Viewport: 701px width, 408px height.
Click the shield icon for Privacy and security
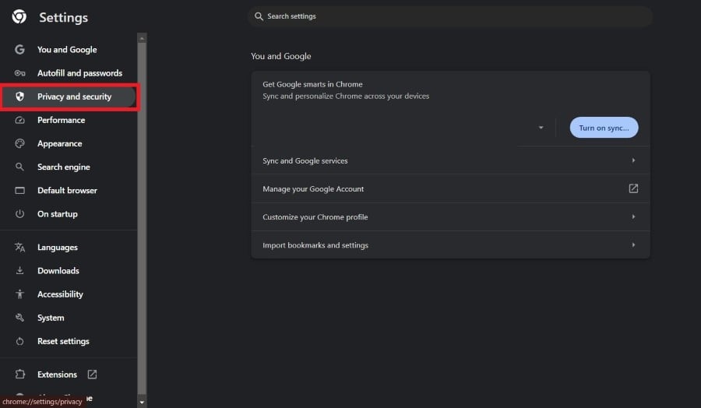point(19,97)
